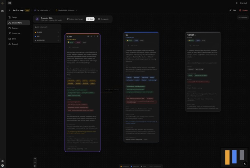This screenshot has width=250, height=168.
Task: Open settings gear in bottom-left rail
Action: point(2,161)
